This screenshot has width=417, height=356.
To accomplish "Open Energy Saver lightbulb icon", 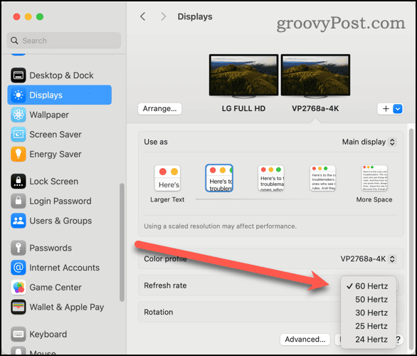I will pyautogui.click(x=19, y=154).
